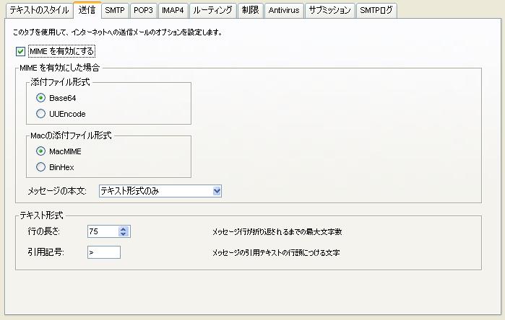
Task: Open the SMTPログ tab
Action: click(376, 10)
